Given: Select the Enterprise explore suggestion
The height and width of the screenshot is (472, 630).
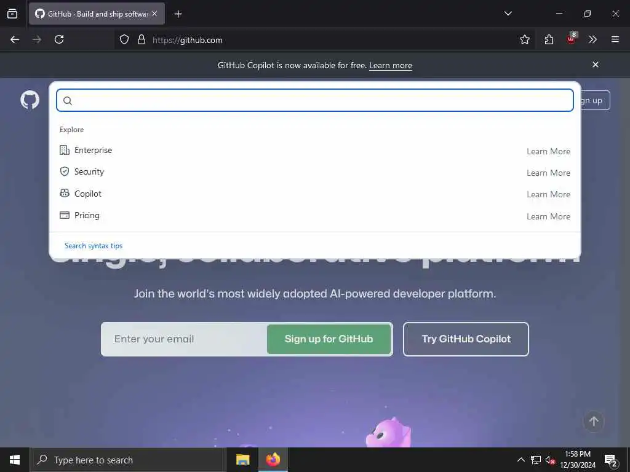Looking at the screenshot, I should [314, 151].
